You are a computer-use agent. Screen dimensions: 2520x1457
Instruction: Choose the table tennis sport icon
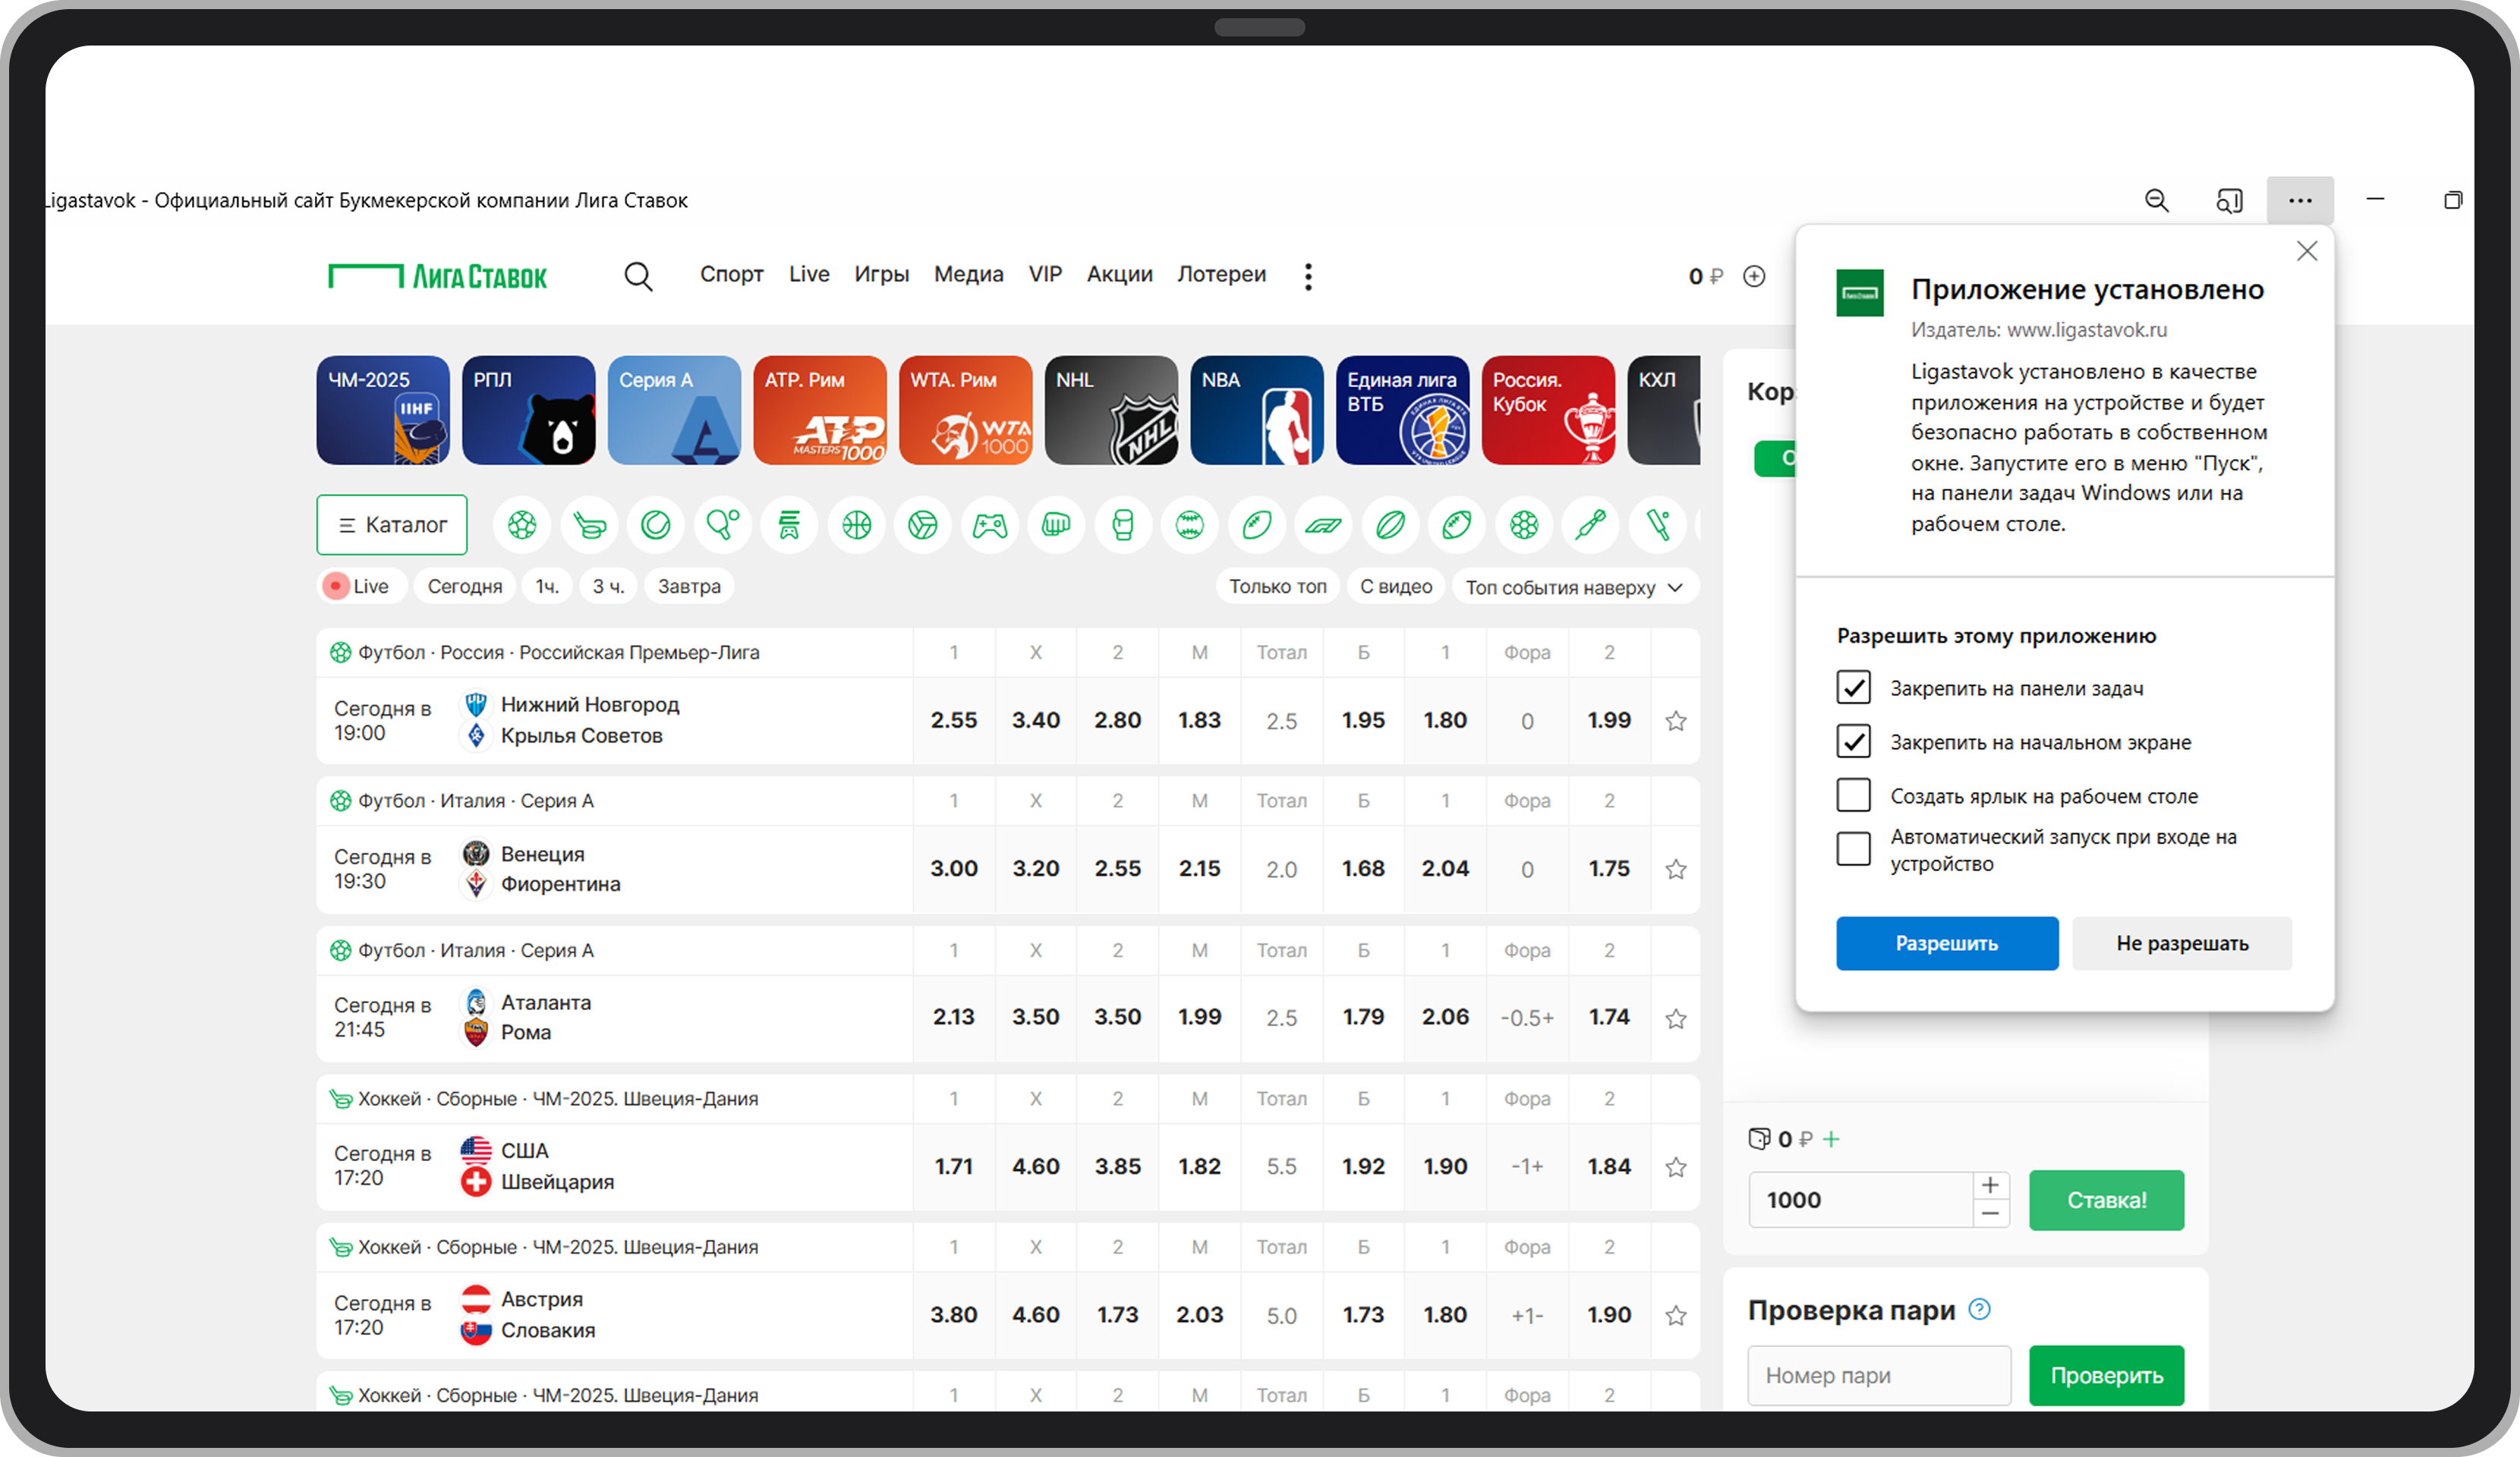(722, 525)
